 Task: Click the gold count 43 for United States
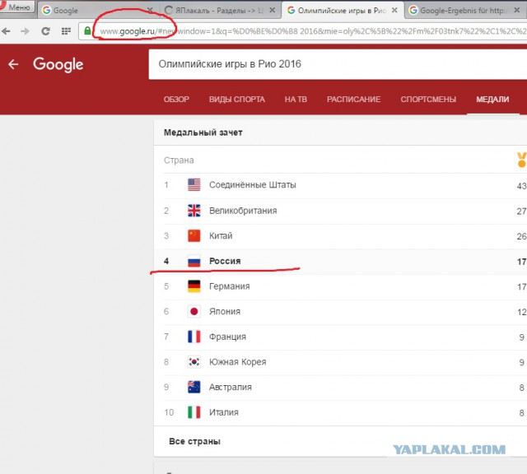click(x=521, y=186)
